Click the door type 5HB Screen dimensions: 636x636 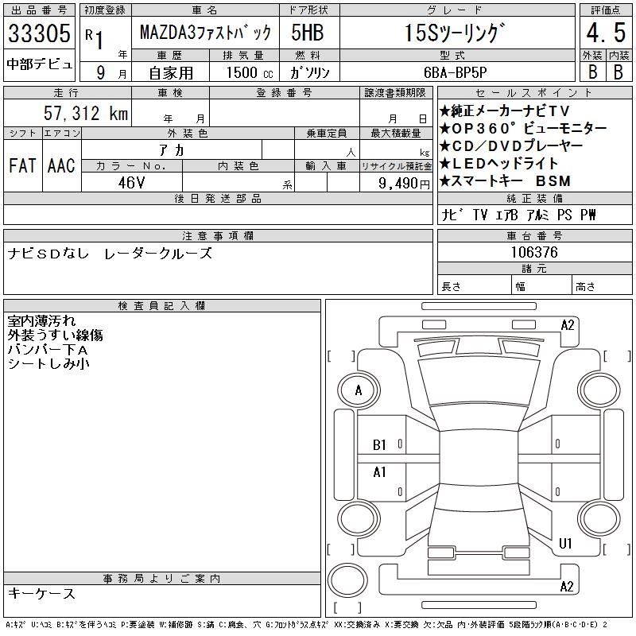coord(307,33)
